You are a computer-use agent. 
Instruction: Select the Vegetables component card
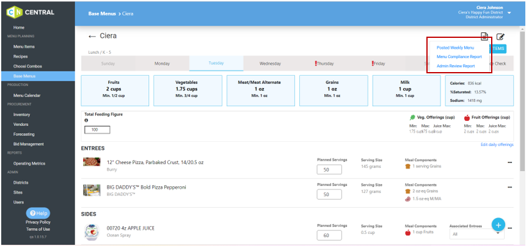(188, 91)
